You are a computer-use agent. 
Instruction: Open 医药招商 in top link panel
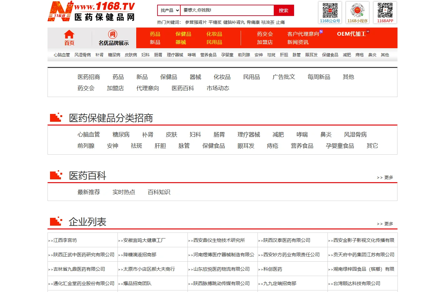click(x=89, y=77)
